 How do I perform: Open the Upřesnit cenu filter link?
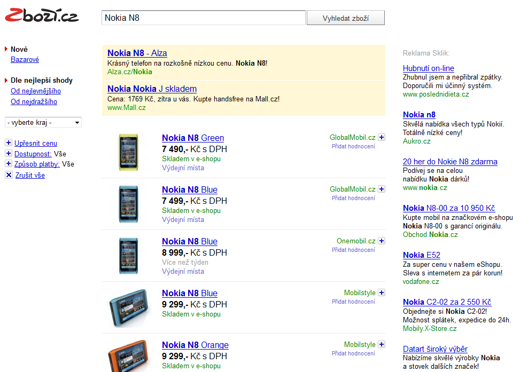click(36, 143)
